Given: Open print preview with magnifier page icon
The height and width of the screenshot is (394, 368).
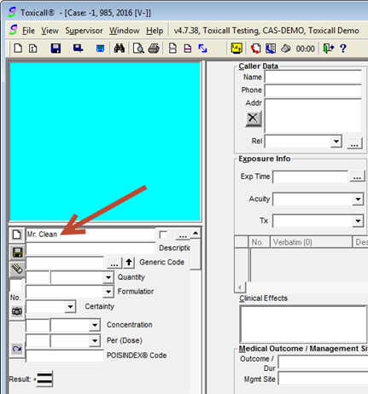Looking at the screenshot, I should [x=138, y=49].
